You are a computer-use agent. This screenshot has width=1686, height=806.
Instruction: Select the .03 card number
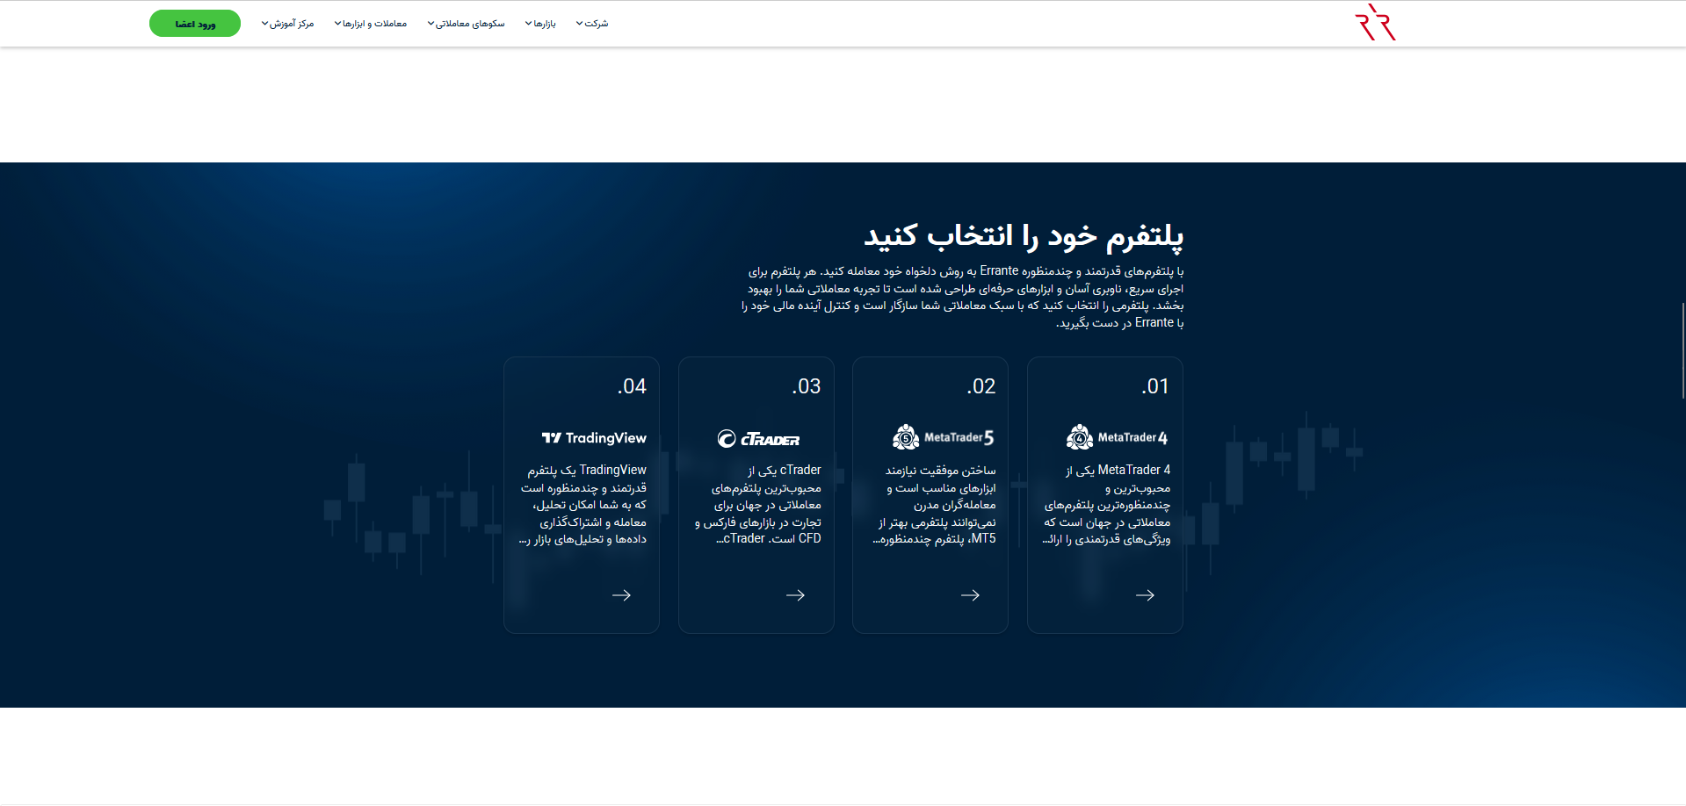pos(806,386)
